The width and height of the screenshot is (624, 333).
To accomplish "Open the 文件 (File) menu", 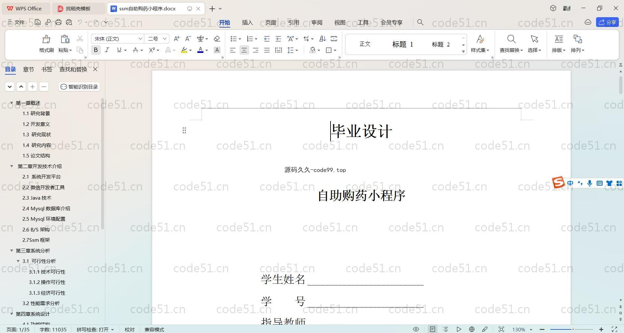I will 16,22.
